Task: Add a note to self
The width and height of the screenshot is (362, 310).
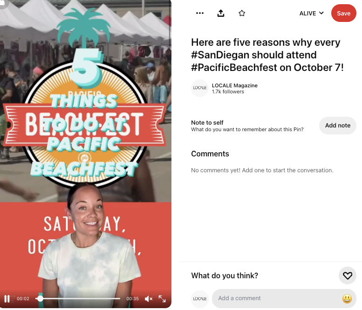Action: 337,126
